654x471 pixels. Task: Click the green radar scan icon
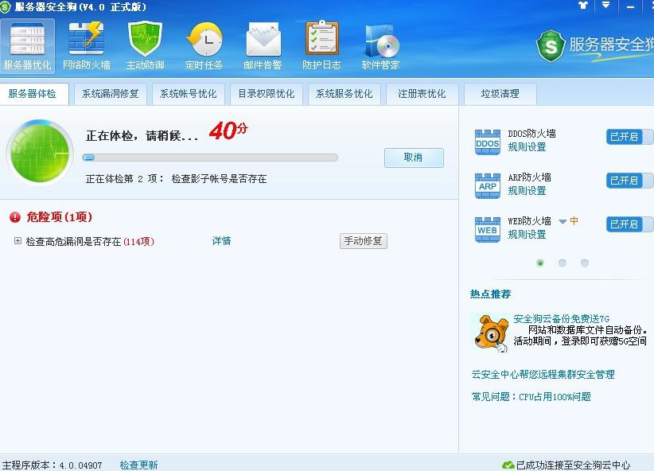pyautogui.click(x=40, y=153)
